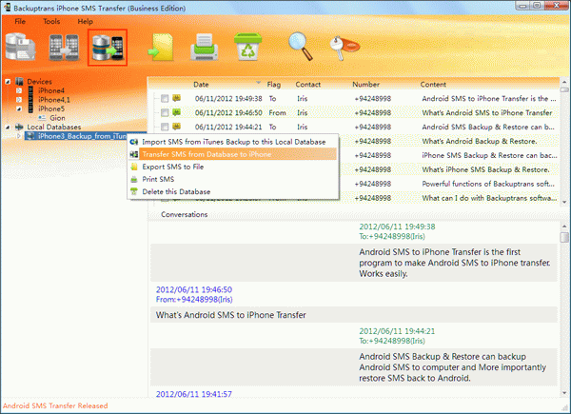Select the iPhone3_Backup_from_iTunes database

click(82, 136)
